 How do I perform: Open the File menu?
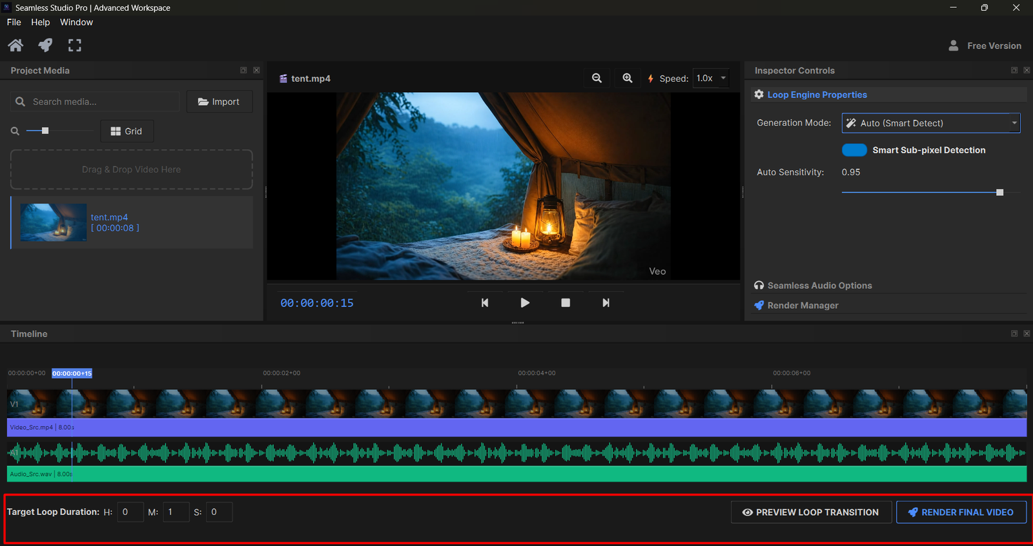(x=14, y=22)
